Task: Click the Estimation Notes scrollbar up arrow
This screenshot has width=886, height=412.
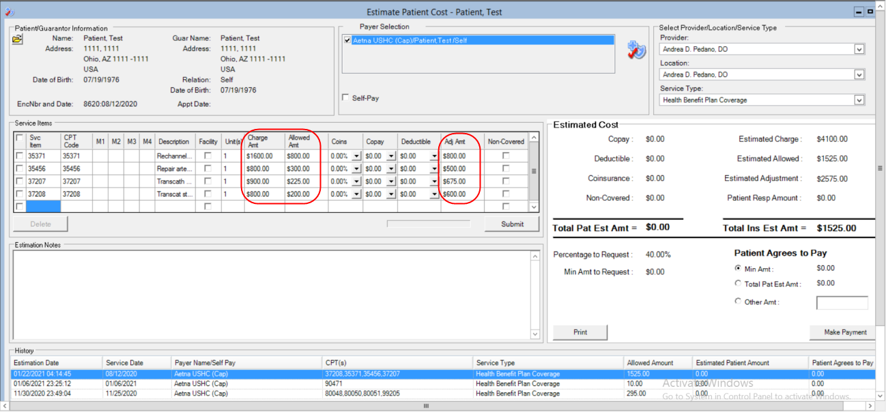Action: coord(535,256)
